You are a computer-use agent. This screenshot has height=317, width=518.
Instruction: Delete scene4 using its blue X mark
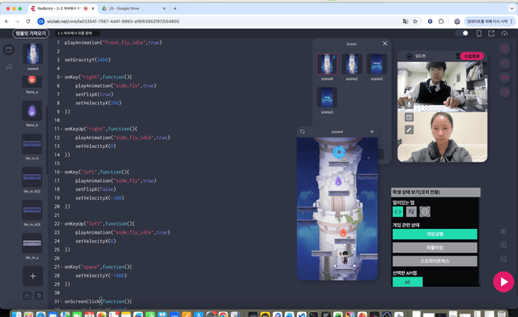[334, 57]
